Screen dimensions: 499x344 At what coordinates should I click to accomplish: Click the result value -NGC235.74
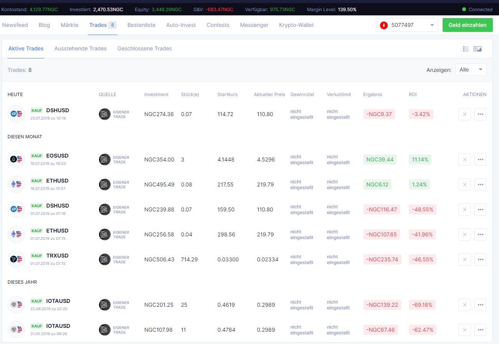(x=382, y=259)
